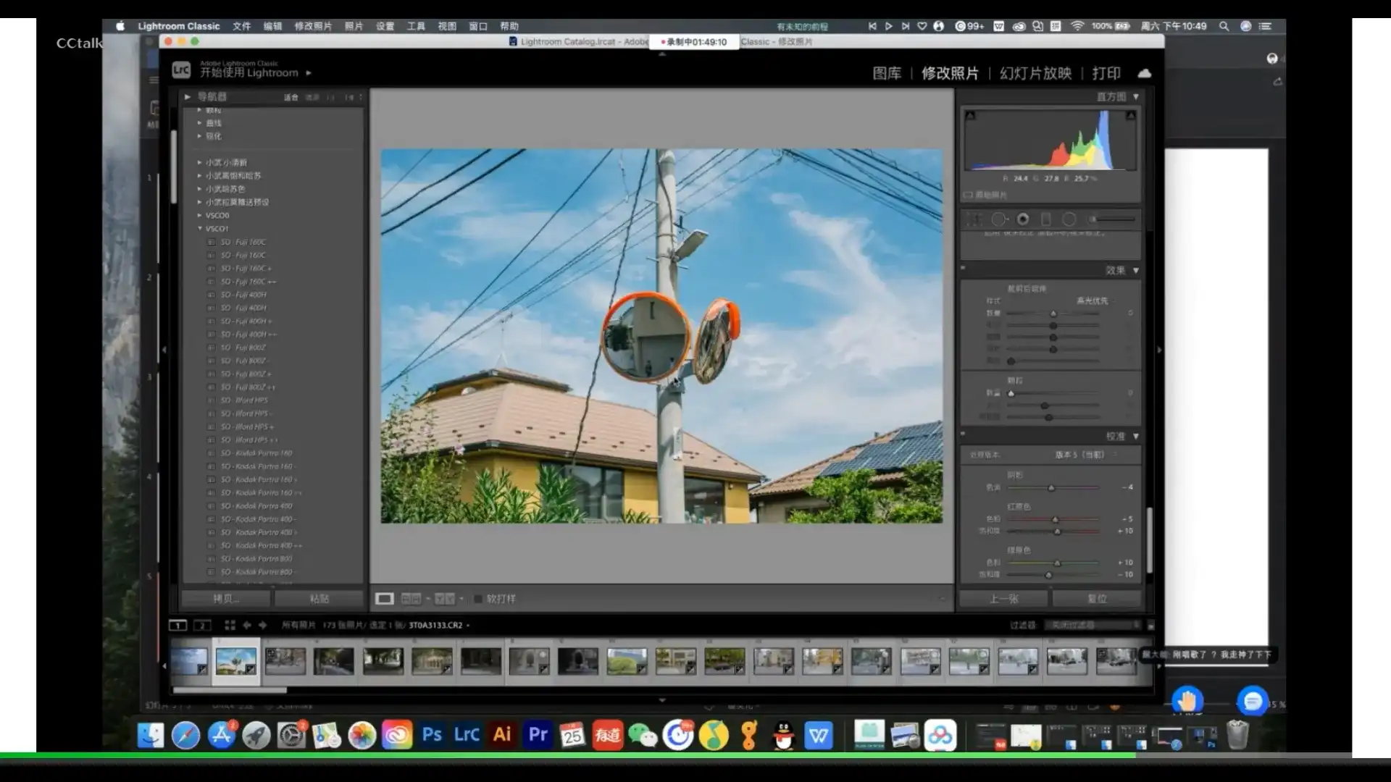This screenshot has height=782, width=1391.
Task: Open the 修改照片 menu in menu bar
Action: [x=312, y=26]
